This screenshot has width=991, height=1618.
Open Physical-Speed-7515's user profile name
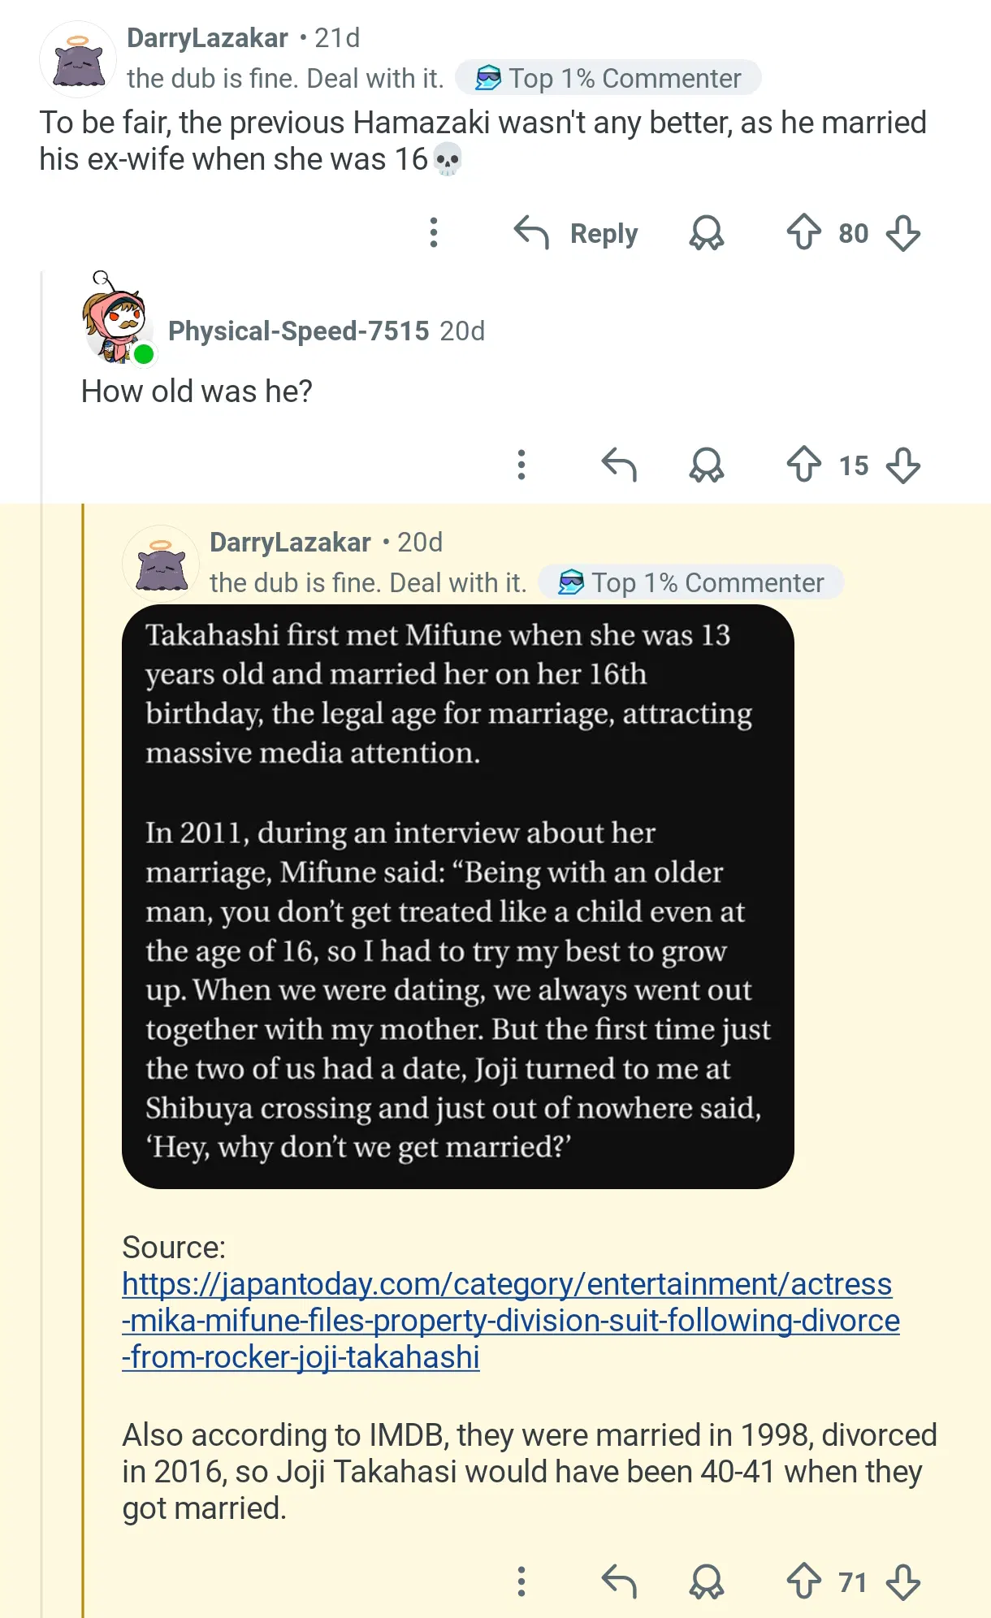pos(298,331)
